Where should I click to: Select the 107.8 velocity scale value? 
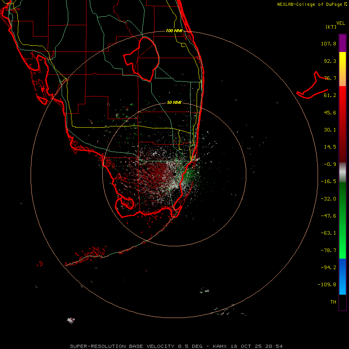coord(328,43)
